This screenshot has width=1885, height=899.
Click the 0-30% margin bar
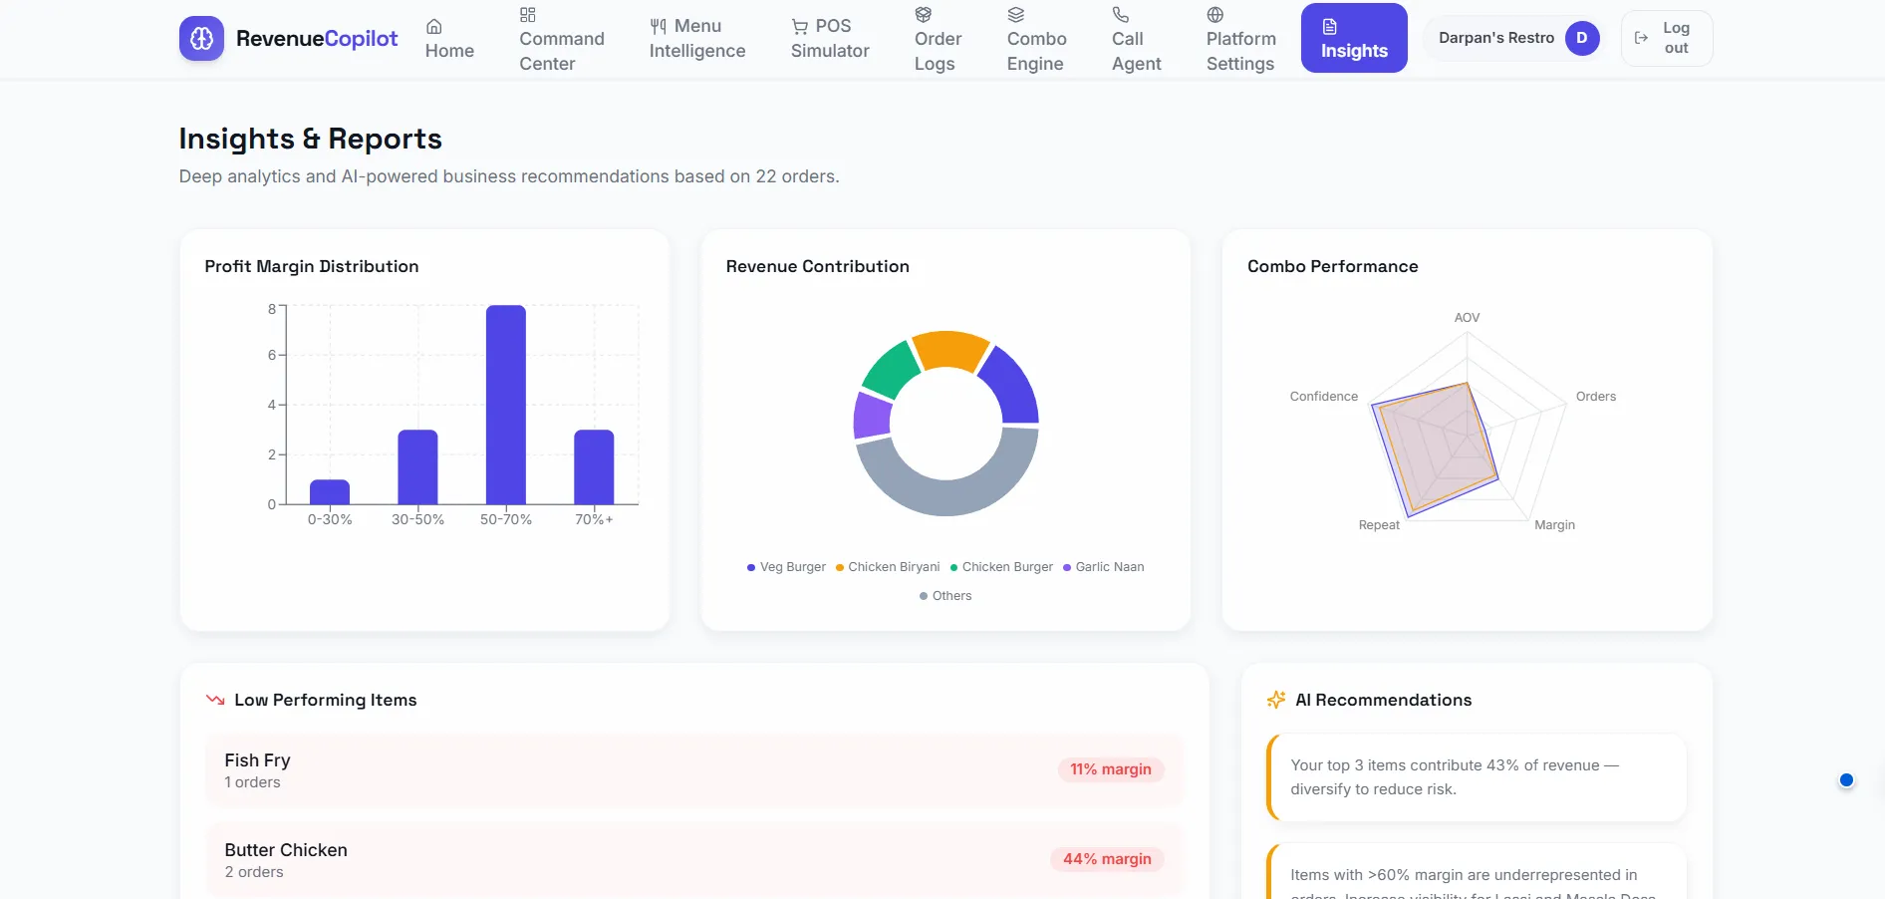[330, 492]
